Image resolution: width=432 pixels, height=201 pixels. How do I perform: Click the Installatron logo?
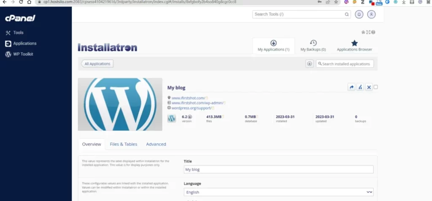tap(108, 47)
